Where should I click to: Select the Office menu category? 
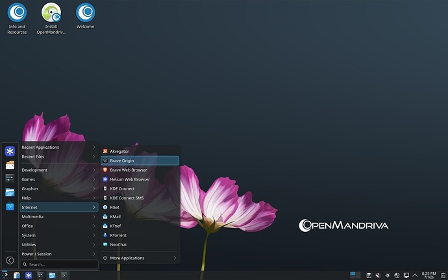tap(59, 226)
